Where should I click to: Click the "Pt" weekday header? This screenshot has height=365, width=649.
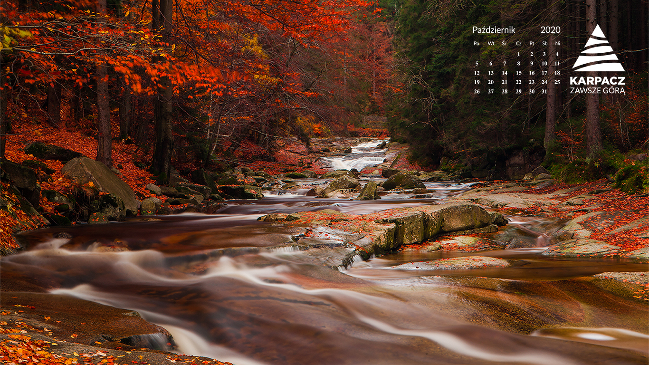(532, 43)
